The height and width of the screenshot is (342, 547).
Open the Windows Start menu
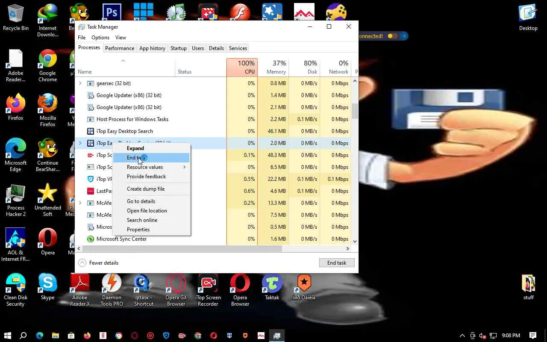pyautogui.click(x=7, y=336)
